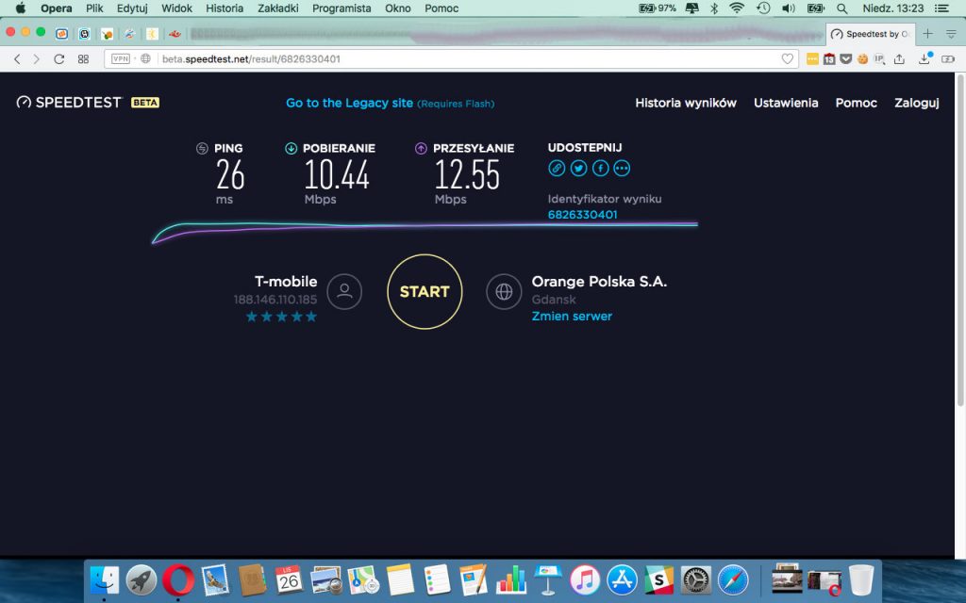This screenshot has height=603, width=966.
Task: Open the Apple menu
Action: [x=21, y=8]
